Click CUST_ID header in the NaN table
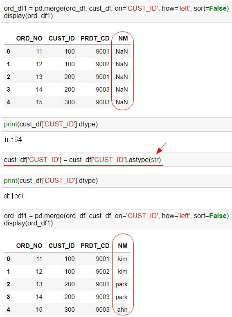The image size is (232, 317). pos(62,38)
